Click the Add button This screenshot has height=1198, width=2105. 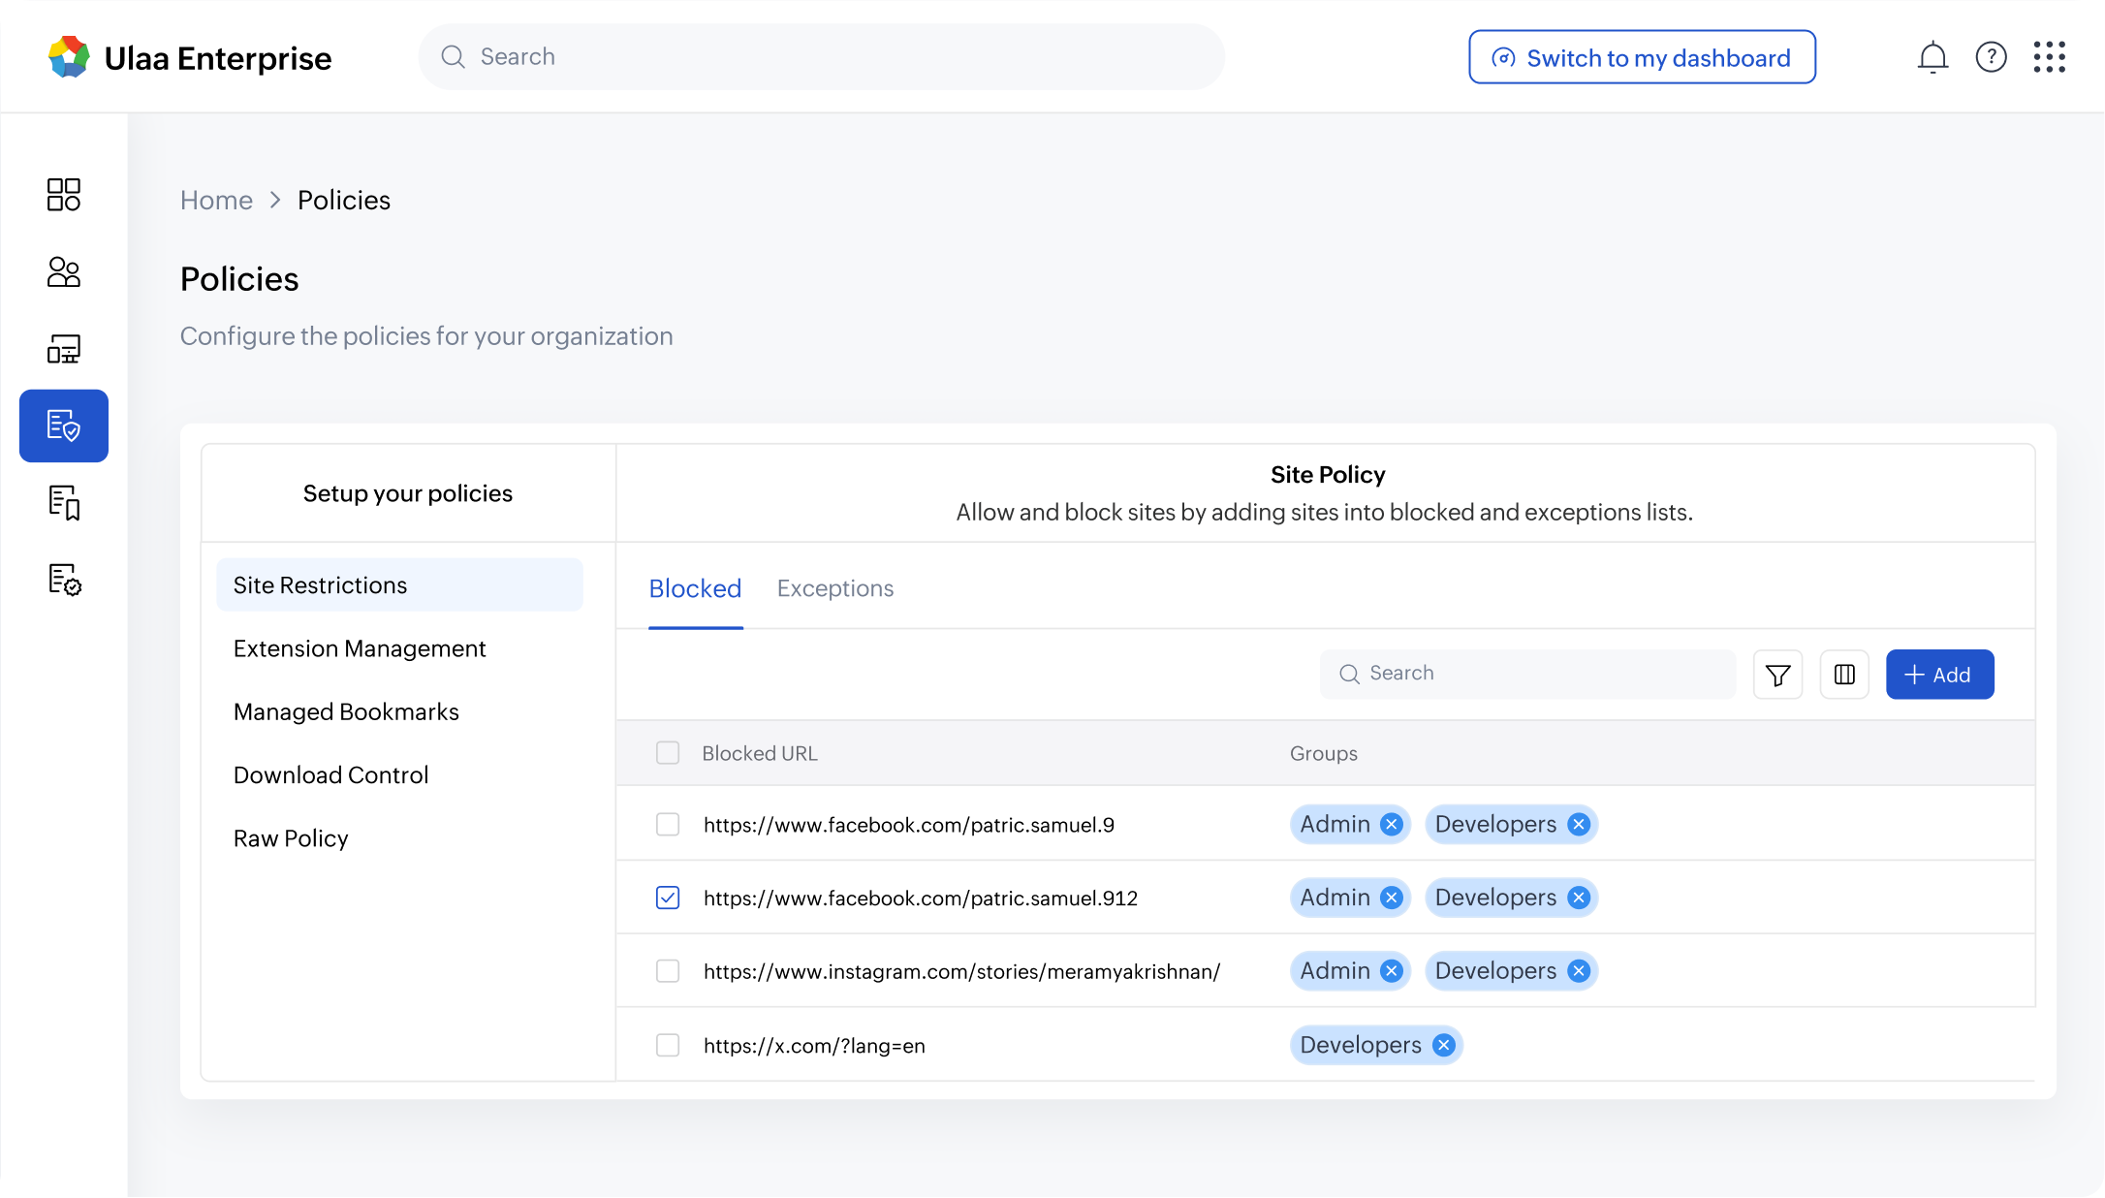click(1939, 675)
